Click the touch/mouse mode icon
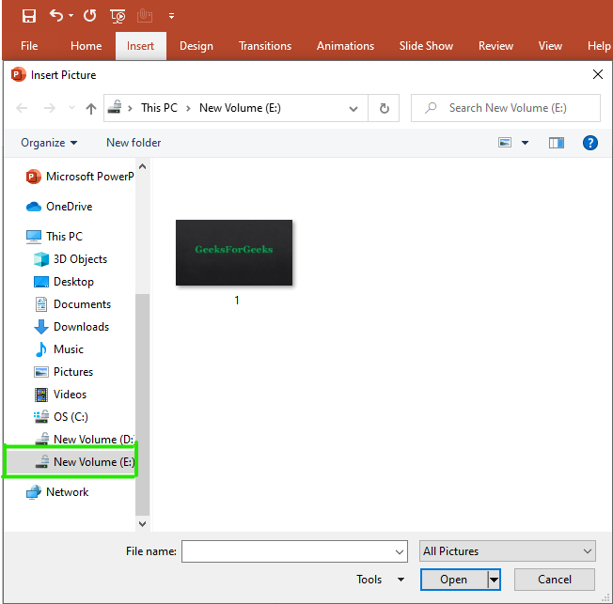Screen dimensions: 613x604 [x=144, y=16]
